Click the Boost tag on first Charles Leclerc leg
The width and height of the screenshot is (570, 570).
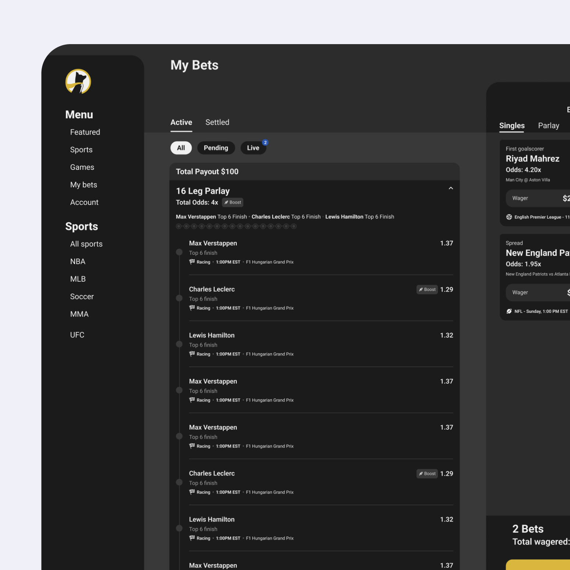pyautogui.click(x=427, y=289)
